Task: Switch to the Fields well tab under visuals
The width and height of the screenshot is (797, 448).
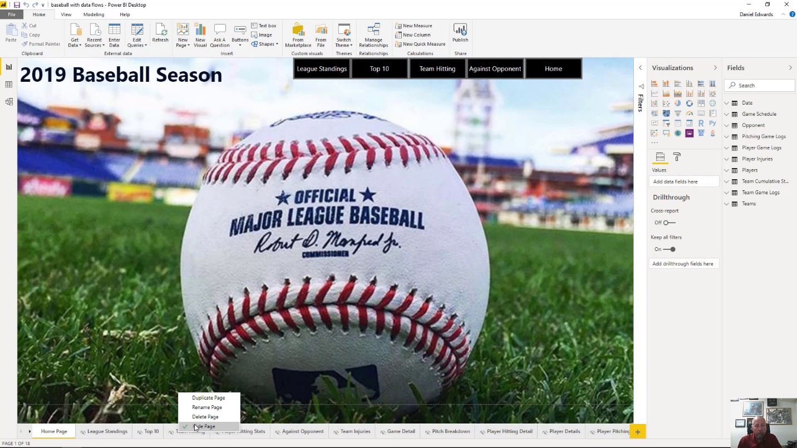Action: click(660, 157)
